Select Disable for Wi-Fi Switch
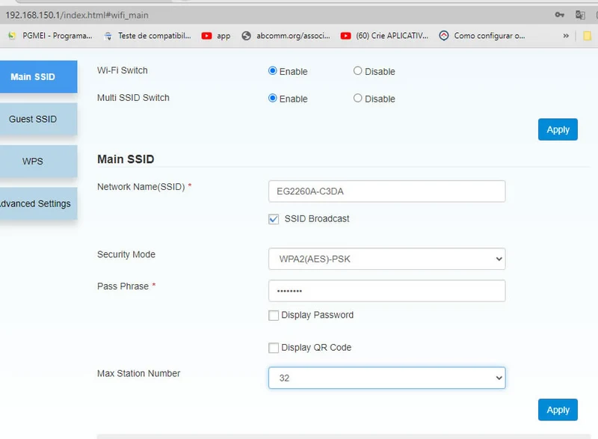 coord(357,71)
